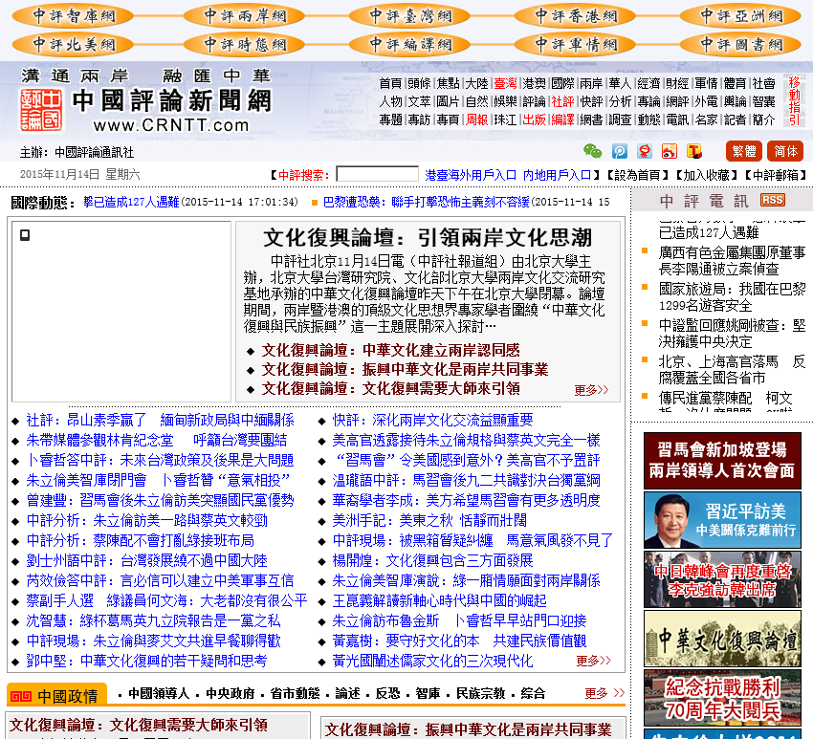813x739 pixels.
Task: Open 黃光國闡述儒家文化的三次現代化
Action: point(432,662)
